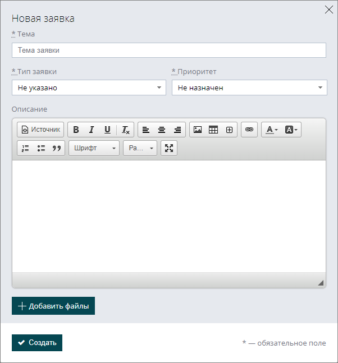The image size is (338, 363).
Task: Grab the editor resize handle corner
Action: [x=321, y=283]
